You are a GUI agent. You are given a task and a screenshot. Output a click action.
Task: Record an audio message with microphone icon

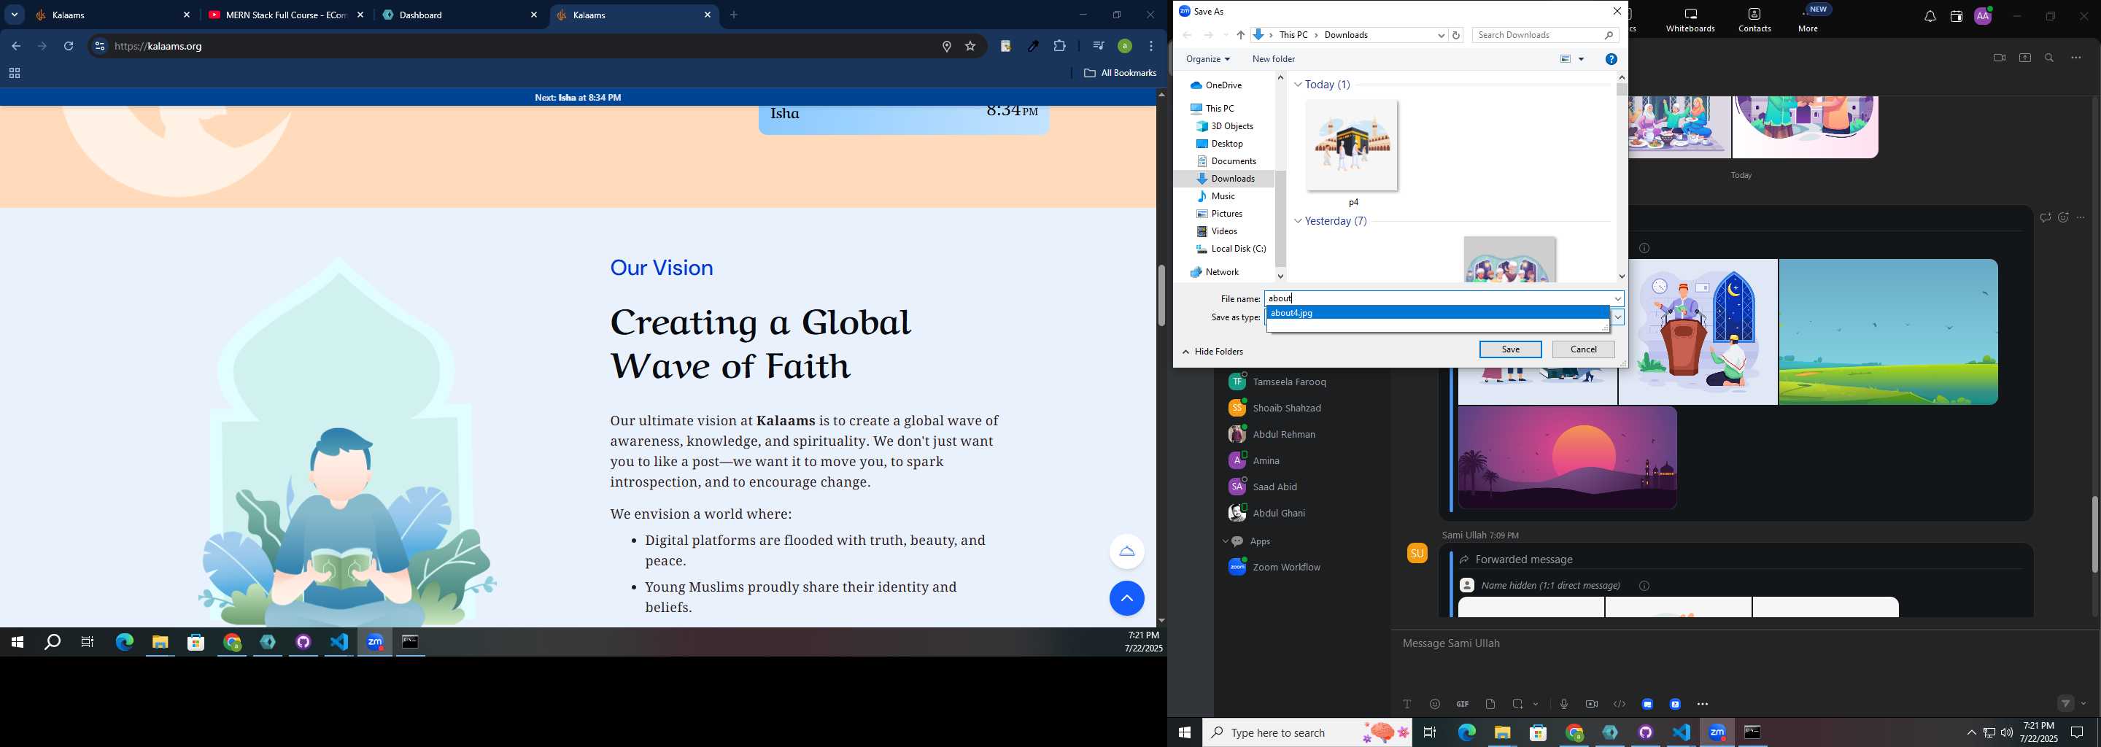pyautogui.click(x=1563, y=704)
